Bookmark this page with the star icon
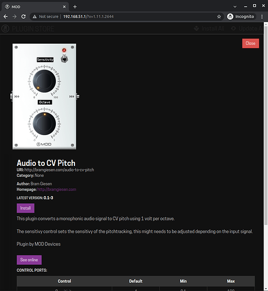Viewport: 268px width, 291px height. pos(219,17)
